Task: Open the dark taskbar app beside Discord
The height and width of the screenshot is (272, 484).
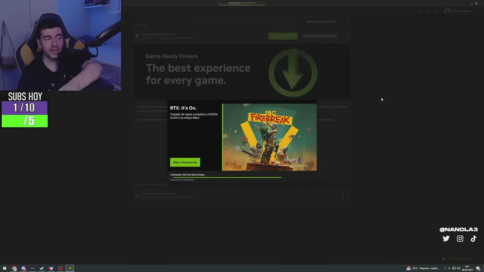Action: pos(33,268)
